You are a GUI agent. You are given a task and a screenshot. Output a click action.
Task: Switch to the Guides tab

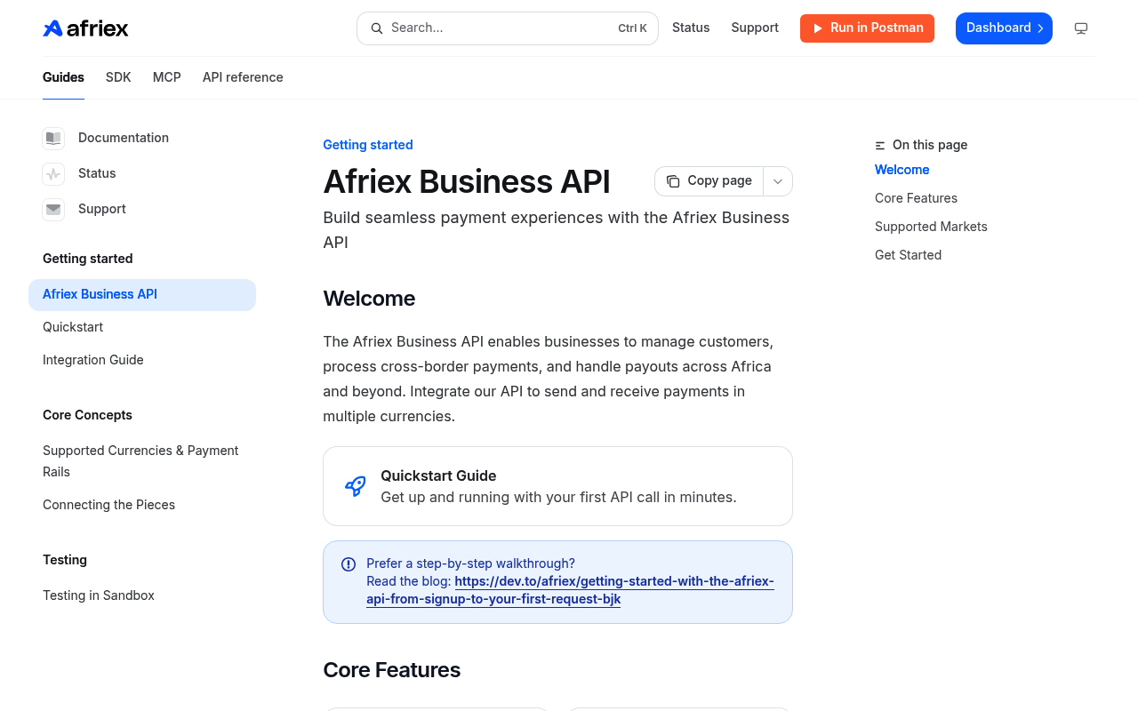(x=63, y=77)
